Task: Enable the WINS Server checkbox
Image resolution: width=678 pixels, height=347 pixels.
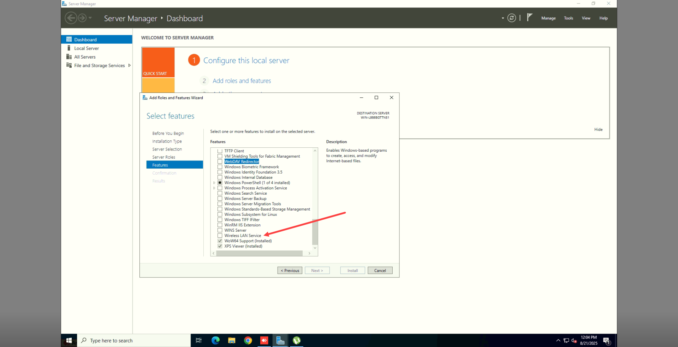Action: [x=220, y=230]
